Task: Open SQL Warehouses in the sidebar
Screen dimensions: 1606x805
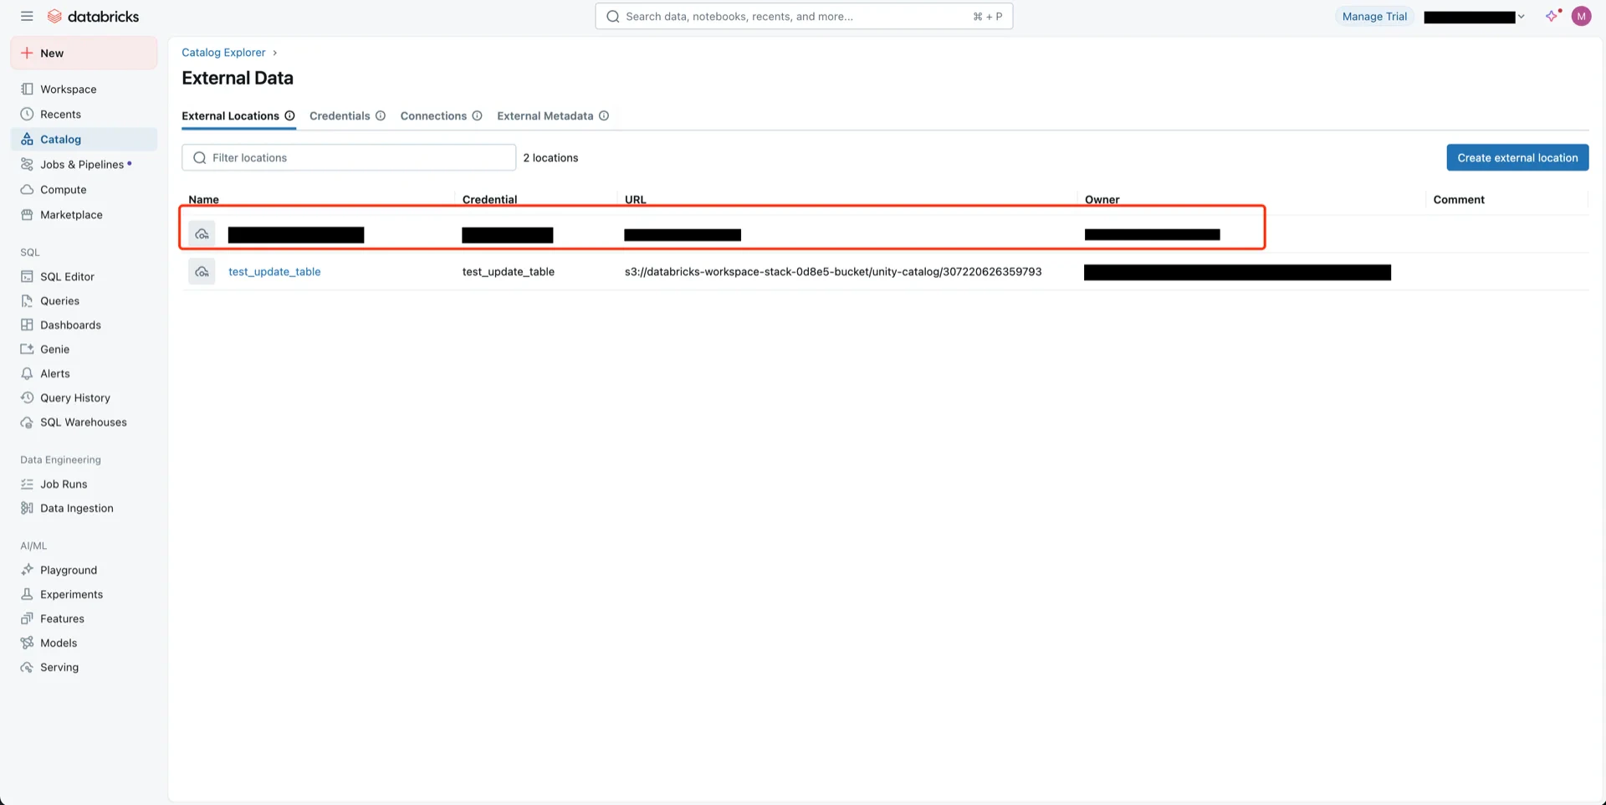Action: [x=84, y=422]
